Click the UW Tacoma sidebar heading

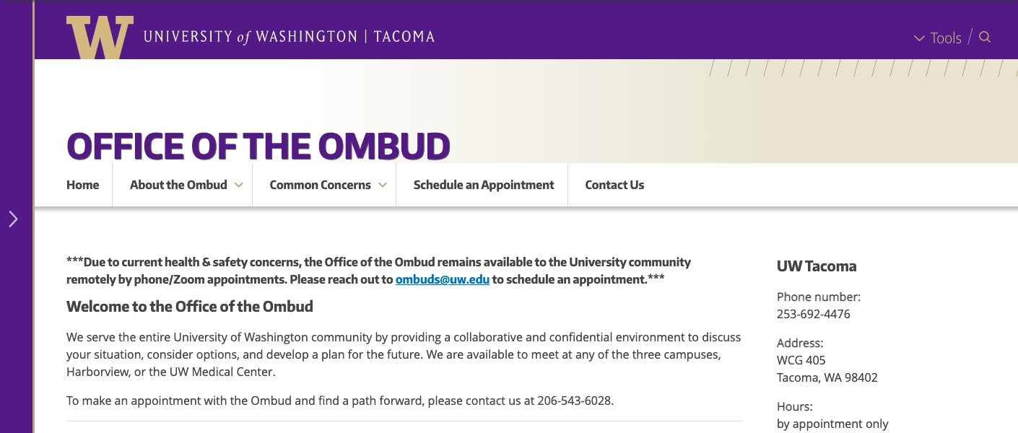(817, 266)
